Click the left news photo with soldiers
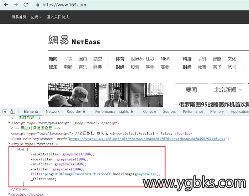The image size is (249, 196). tap(73, 95)
